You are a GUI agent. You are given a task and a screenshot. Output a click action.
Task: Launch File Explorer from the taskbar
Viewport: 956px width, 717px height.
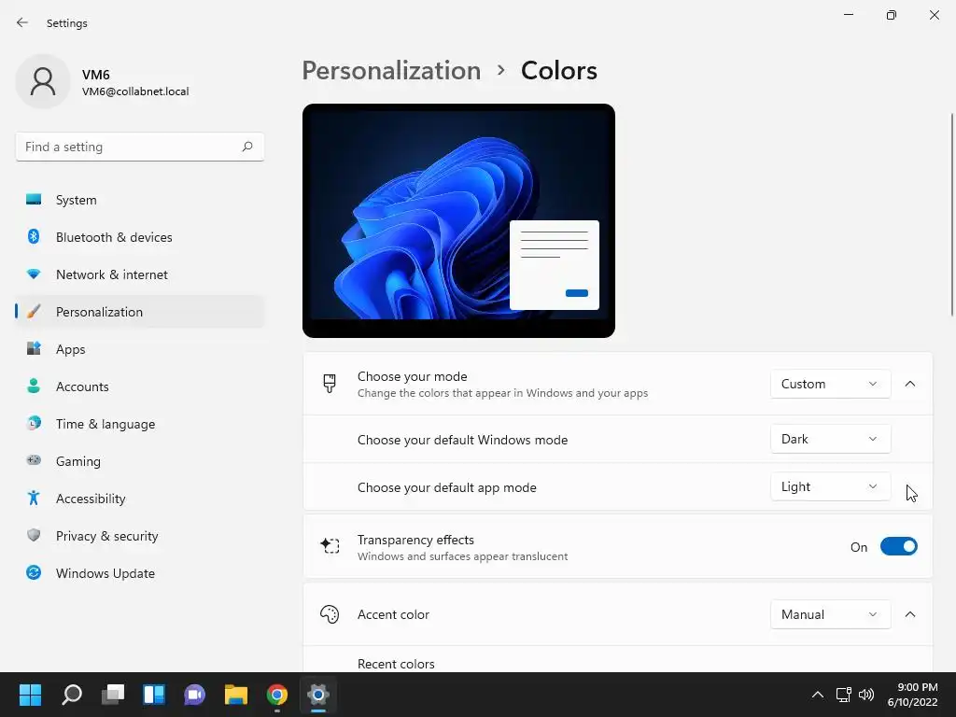tap(236, 695)
